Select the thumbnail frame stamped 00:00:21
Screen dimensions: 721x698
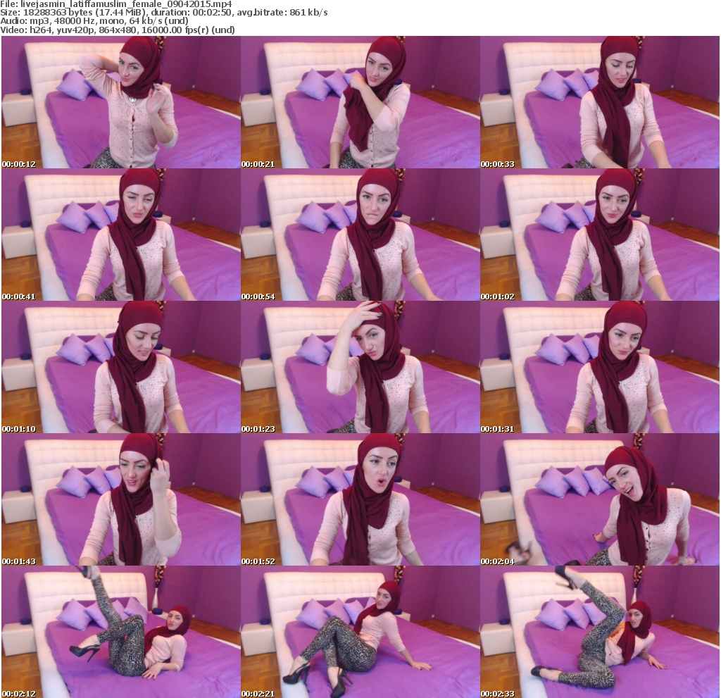tap(360, 102)
